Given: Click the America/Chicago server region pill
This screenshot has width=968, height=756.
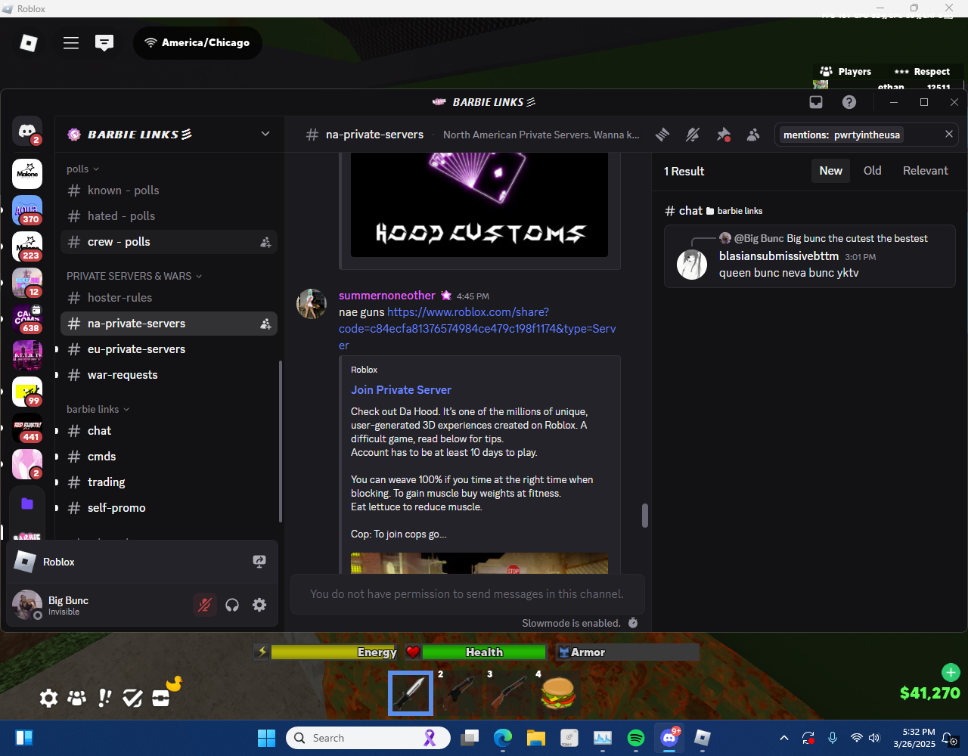Looking at the screenshot, I should (197, 43).
